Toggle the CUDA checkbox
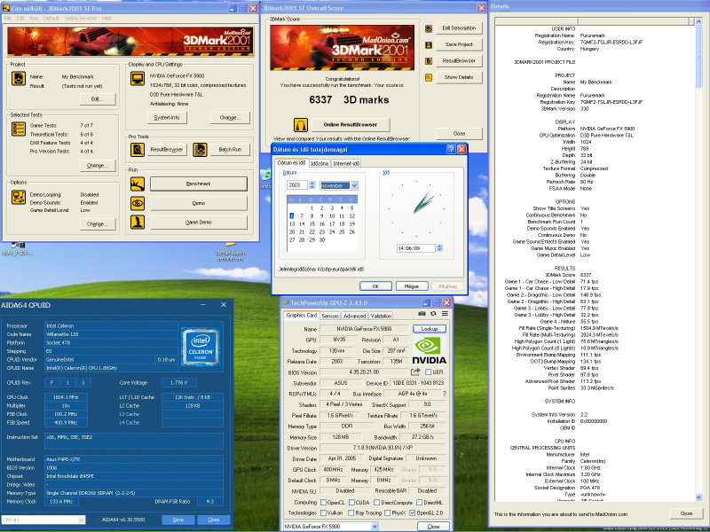Image resolution: width=710 pixels, height=532 pixels. pos(351,503)
